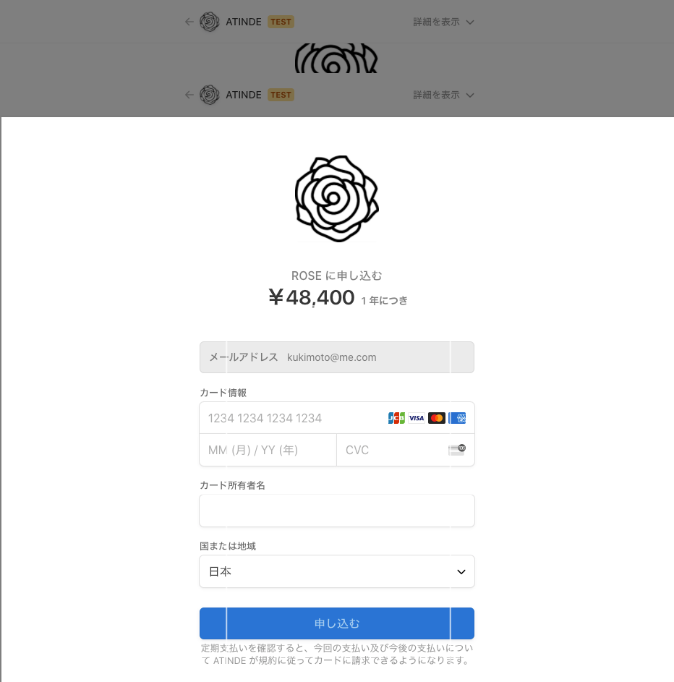
Task: Click the large rose product image
Action: pos(337,199)
